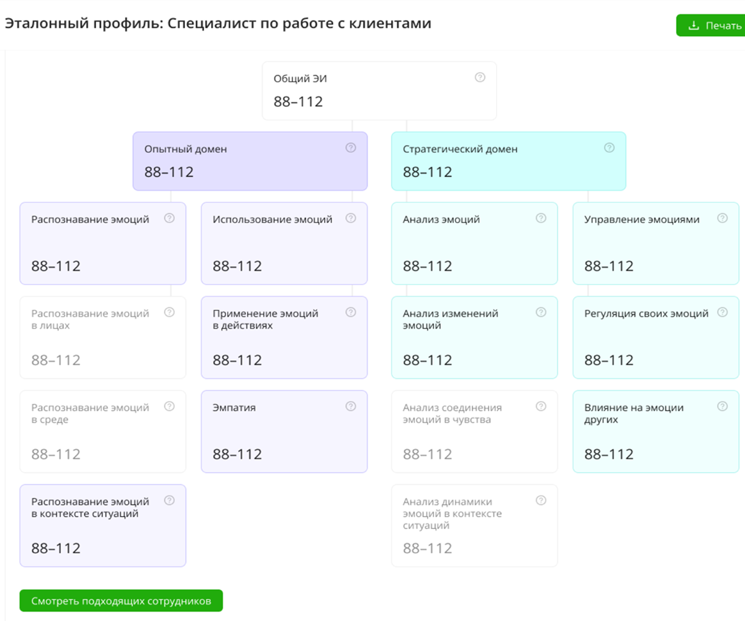
Task: Click the Анализ изменений эмоций card
Action: [474, 337]
